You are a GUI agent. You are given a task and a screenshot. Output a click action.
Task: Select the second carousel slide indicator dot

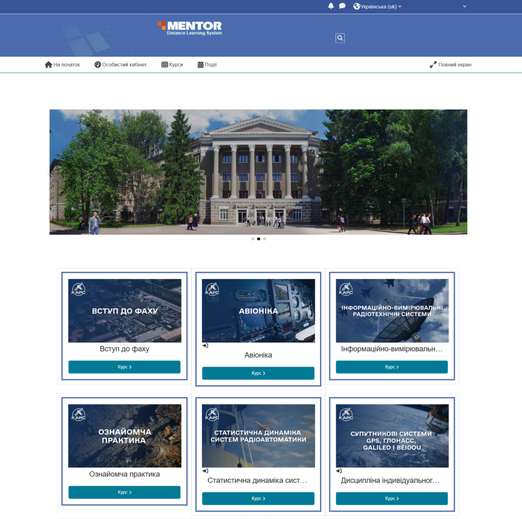click(258, 239)
